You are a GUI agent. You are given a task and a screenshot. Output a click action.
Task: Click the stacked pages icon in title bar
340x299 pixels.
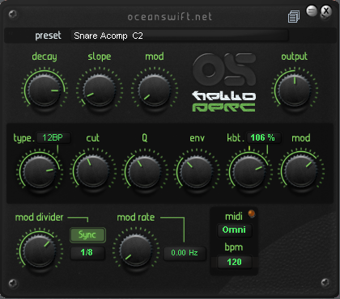[294, 16]
